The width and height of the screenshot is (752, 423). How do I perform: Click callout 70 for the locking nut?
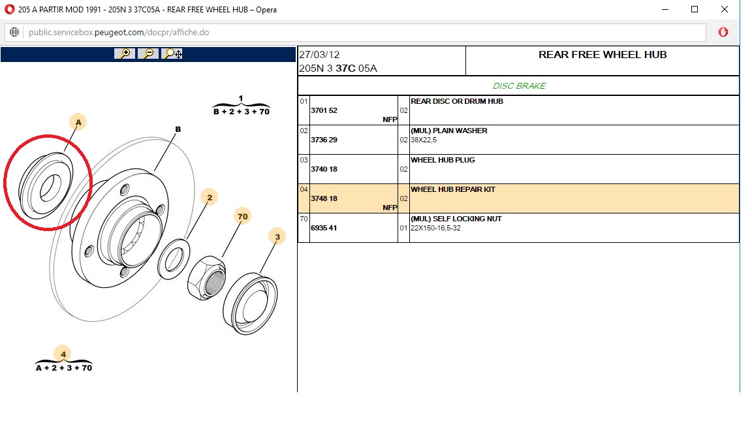(242, 217)
